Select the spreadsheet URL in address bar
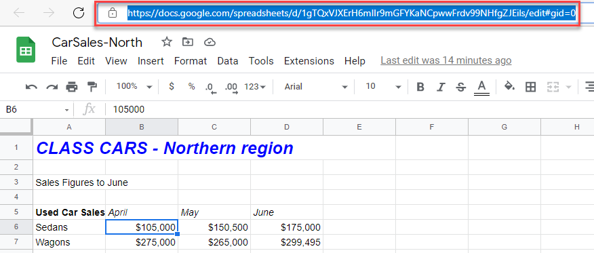This screenshot has height=253, width=594. tap(352, 14)
